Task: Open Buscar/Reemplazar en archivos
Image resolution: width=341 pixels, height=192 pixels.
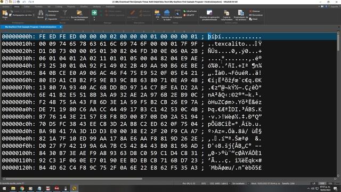Action: (79, 15)
